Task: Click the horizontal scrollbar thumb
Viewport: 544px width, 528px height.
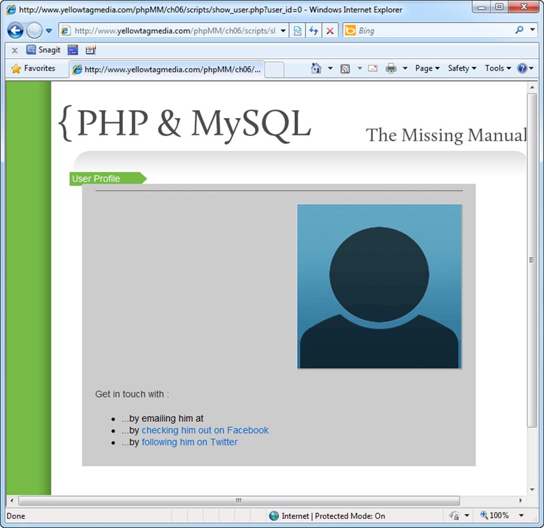Action: point(239,501)
